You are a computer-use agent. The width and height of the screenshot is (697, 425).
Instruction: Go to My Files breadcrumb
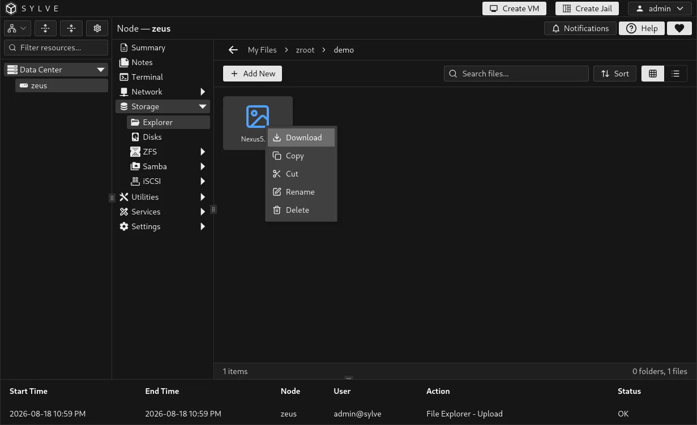click(x=262, y=50)
